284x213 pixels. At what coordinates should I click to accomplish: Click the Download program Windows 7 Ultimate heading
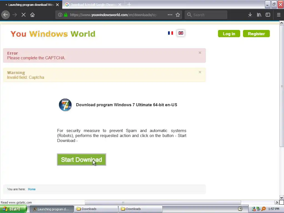(x=126, y=105)
